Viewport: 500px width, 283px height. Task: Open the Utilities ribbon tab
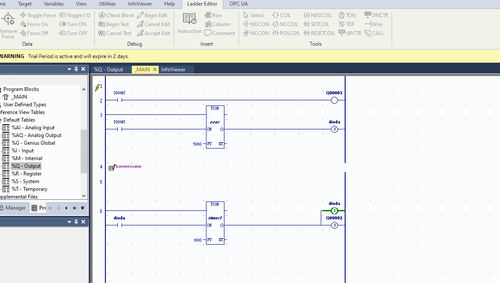(x=107, y=4)
